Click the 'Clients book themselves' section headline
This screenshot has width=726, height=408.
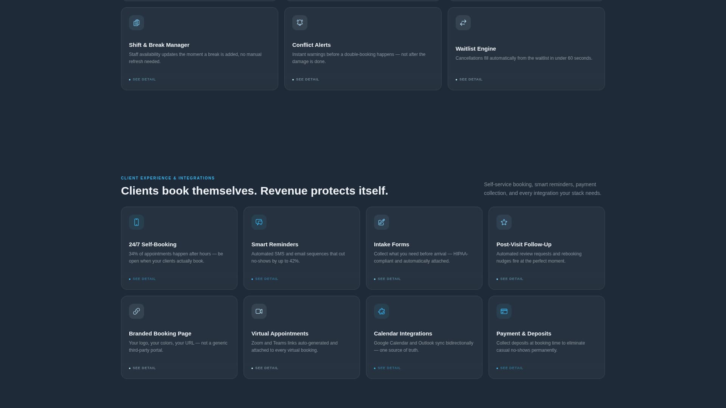point(254,191)
